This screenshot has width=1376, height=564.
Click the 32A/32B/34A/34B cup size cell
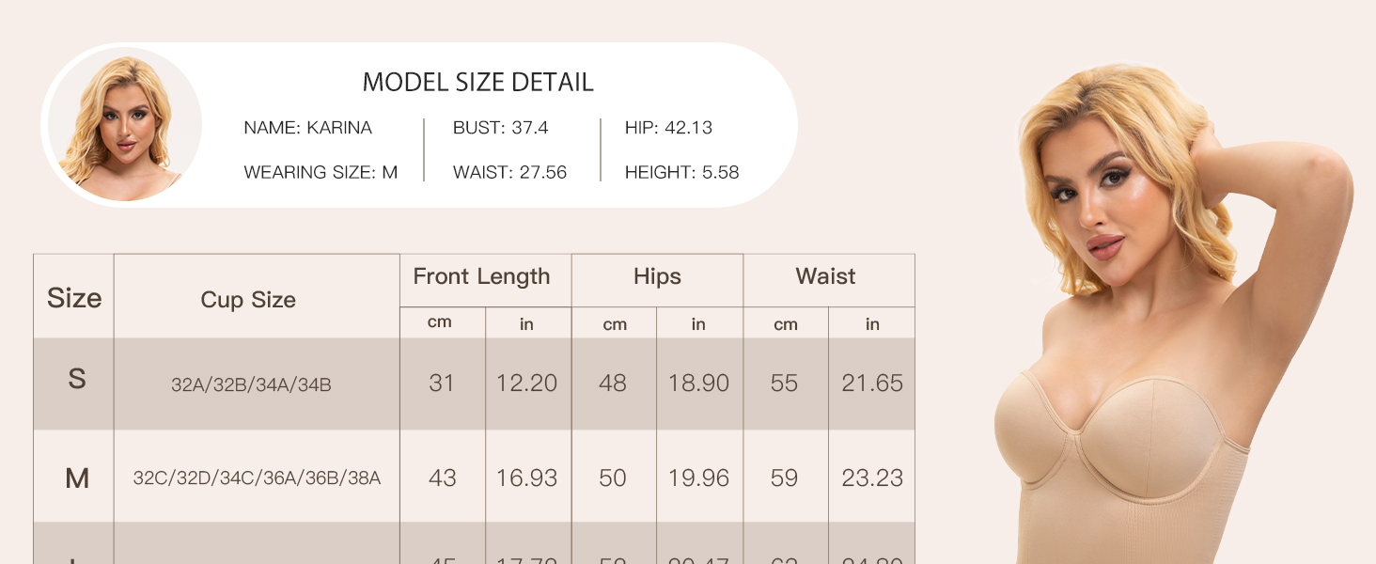[251, 384]
